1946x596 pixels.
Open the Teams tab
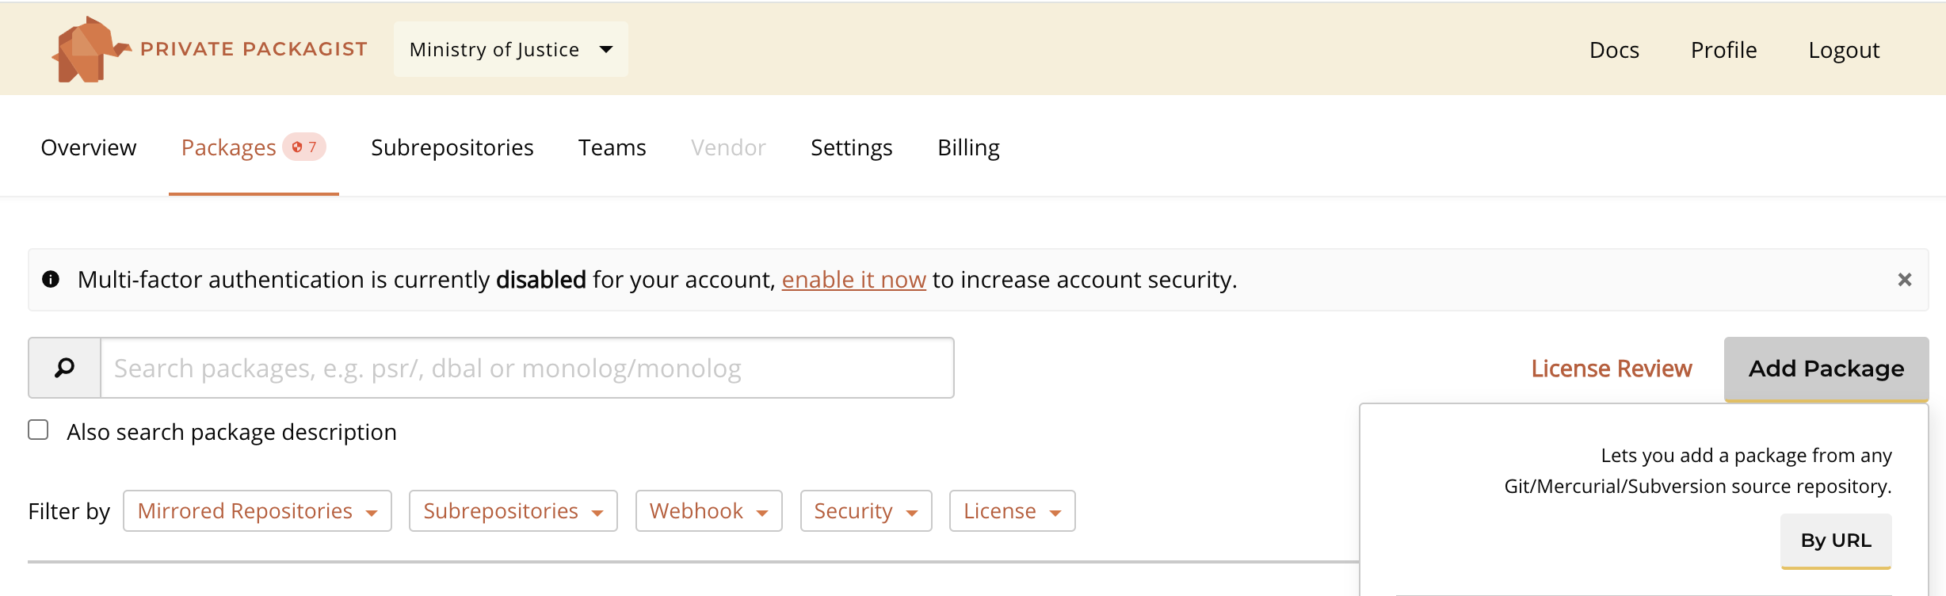coord(612,147)
